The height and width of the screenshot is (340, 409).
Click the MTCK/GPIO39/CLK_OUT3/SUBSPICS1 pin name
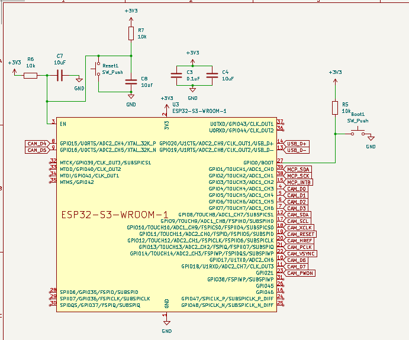click(x=105, y=163)
